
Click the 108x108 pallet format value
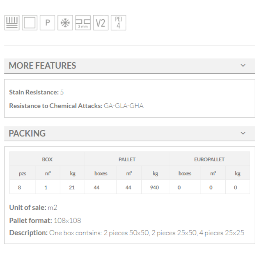pyautogui.click(x=67, y=221)
